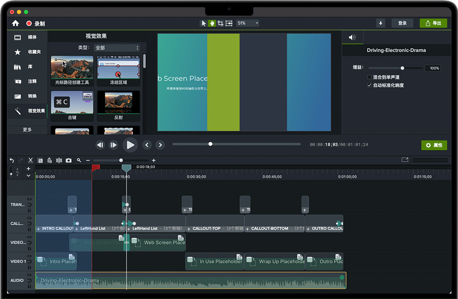This screenshot has width=458, height=299.
Task: Click the download arrow icon
Action: click(380, 23)
